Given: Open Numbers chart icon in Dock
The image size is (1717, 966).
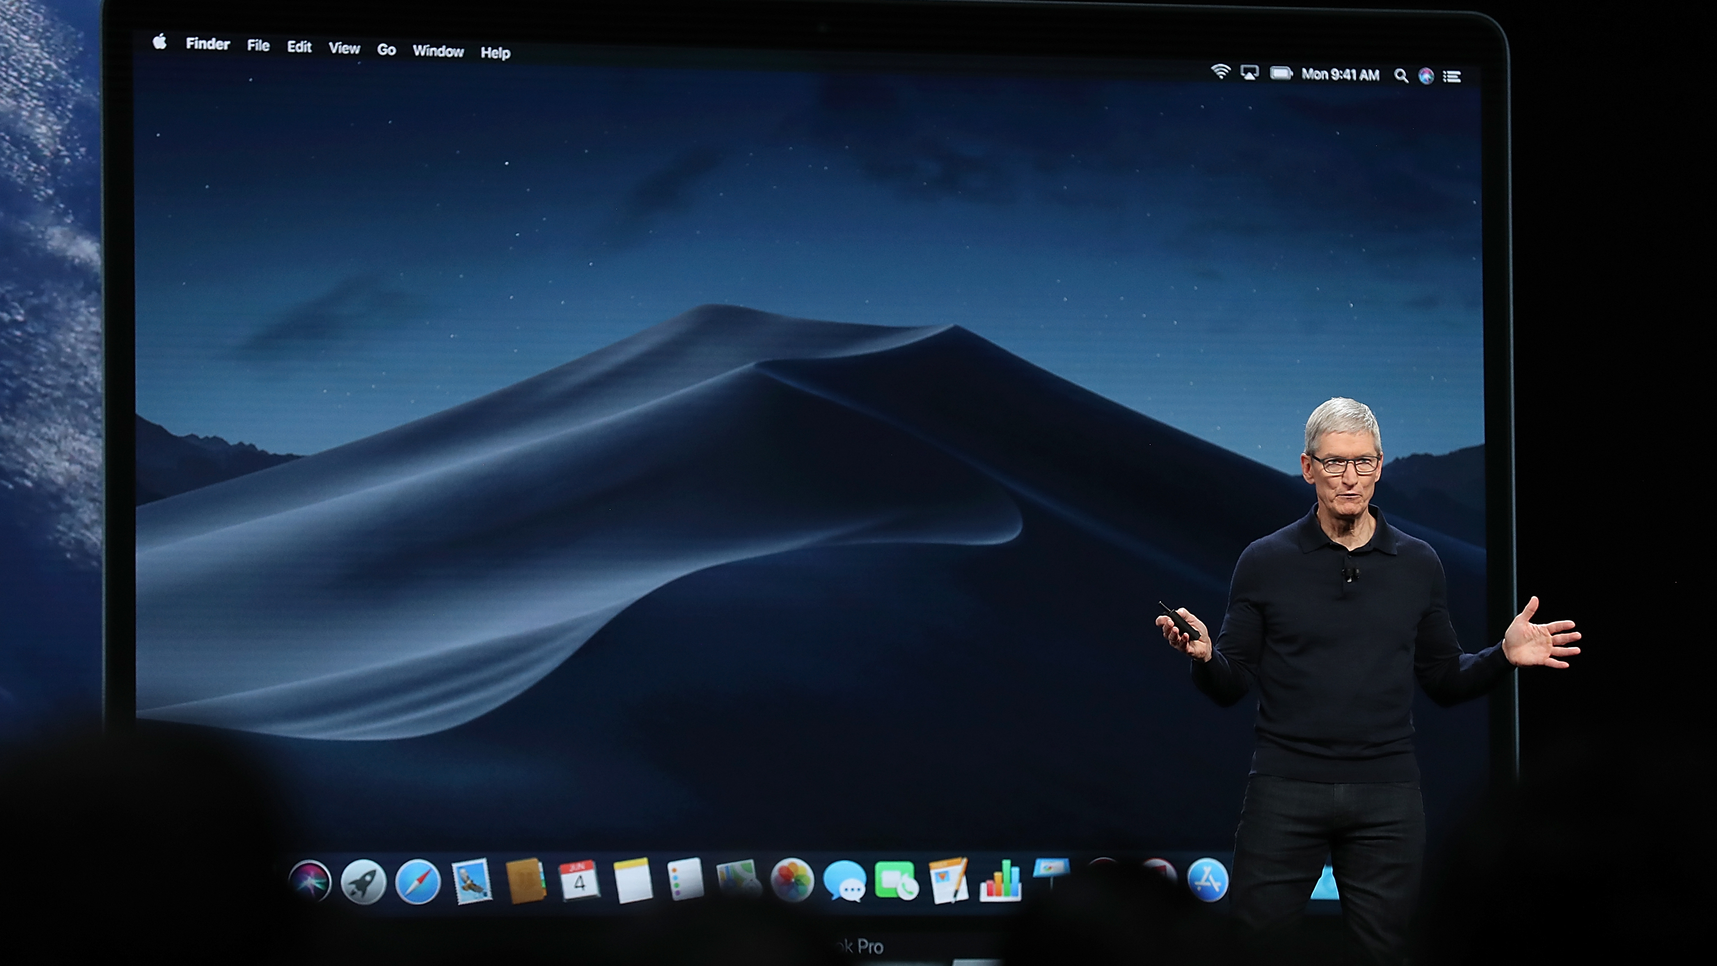Looking at the screenshot, I should point(1000,881).
